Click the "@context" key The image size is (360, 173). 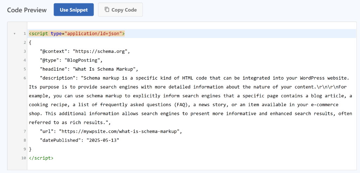53,51
